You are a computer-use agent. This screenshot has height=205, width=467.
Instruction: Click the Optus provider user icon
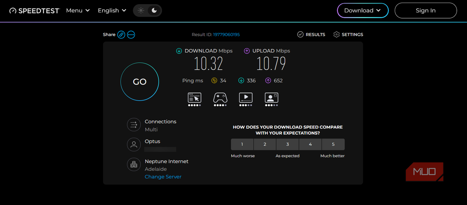[x=134, y=145]
